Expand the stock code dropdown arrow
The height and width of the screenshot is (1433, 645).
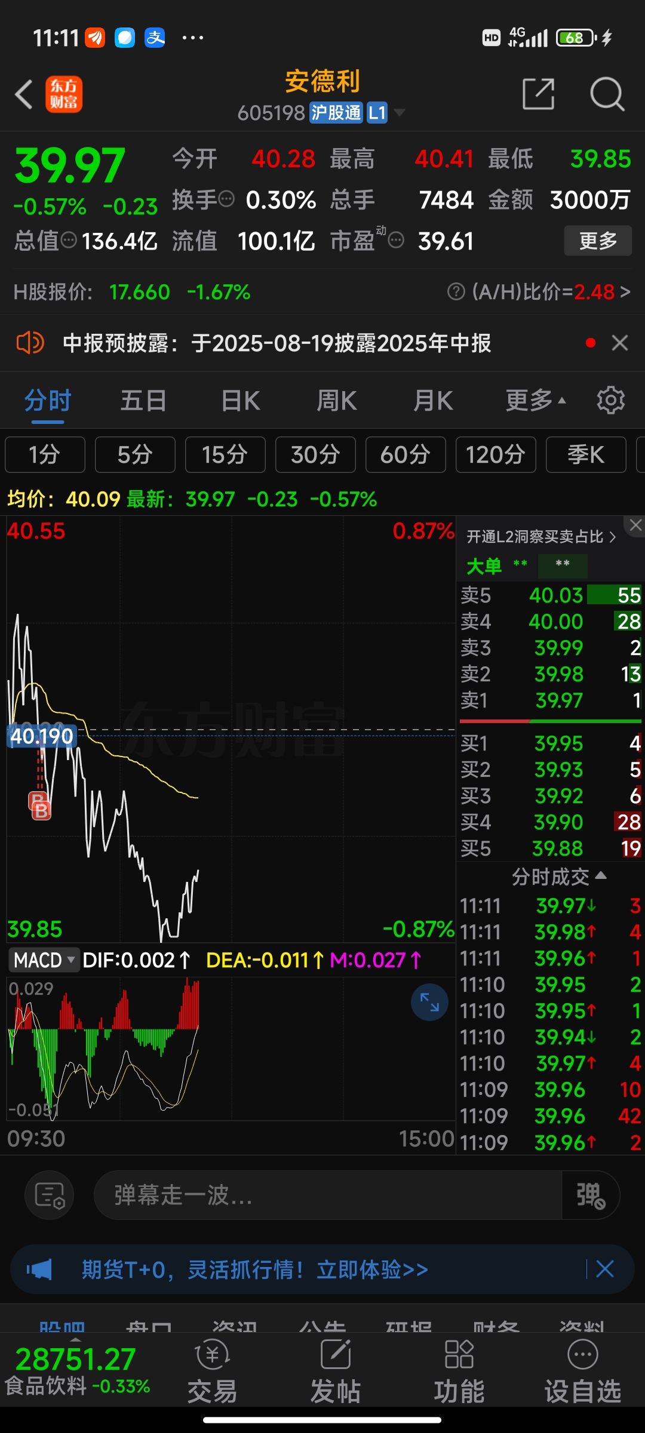(x=399, y=112)
